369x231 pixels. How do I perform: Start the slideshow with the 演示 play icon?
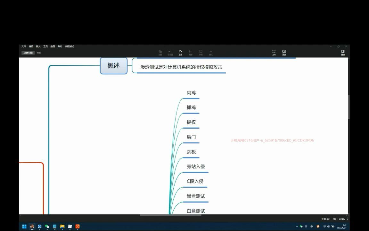tap(284, 52)
